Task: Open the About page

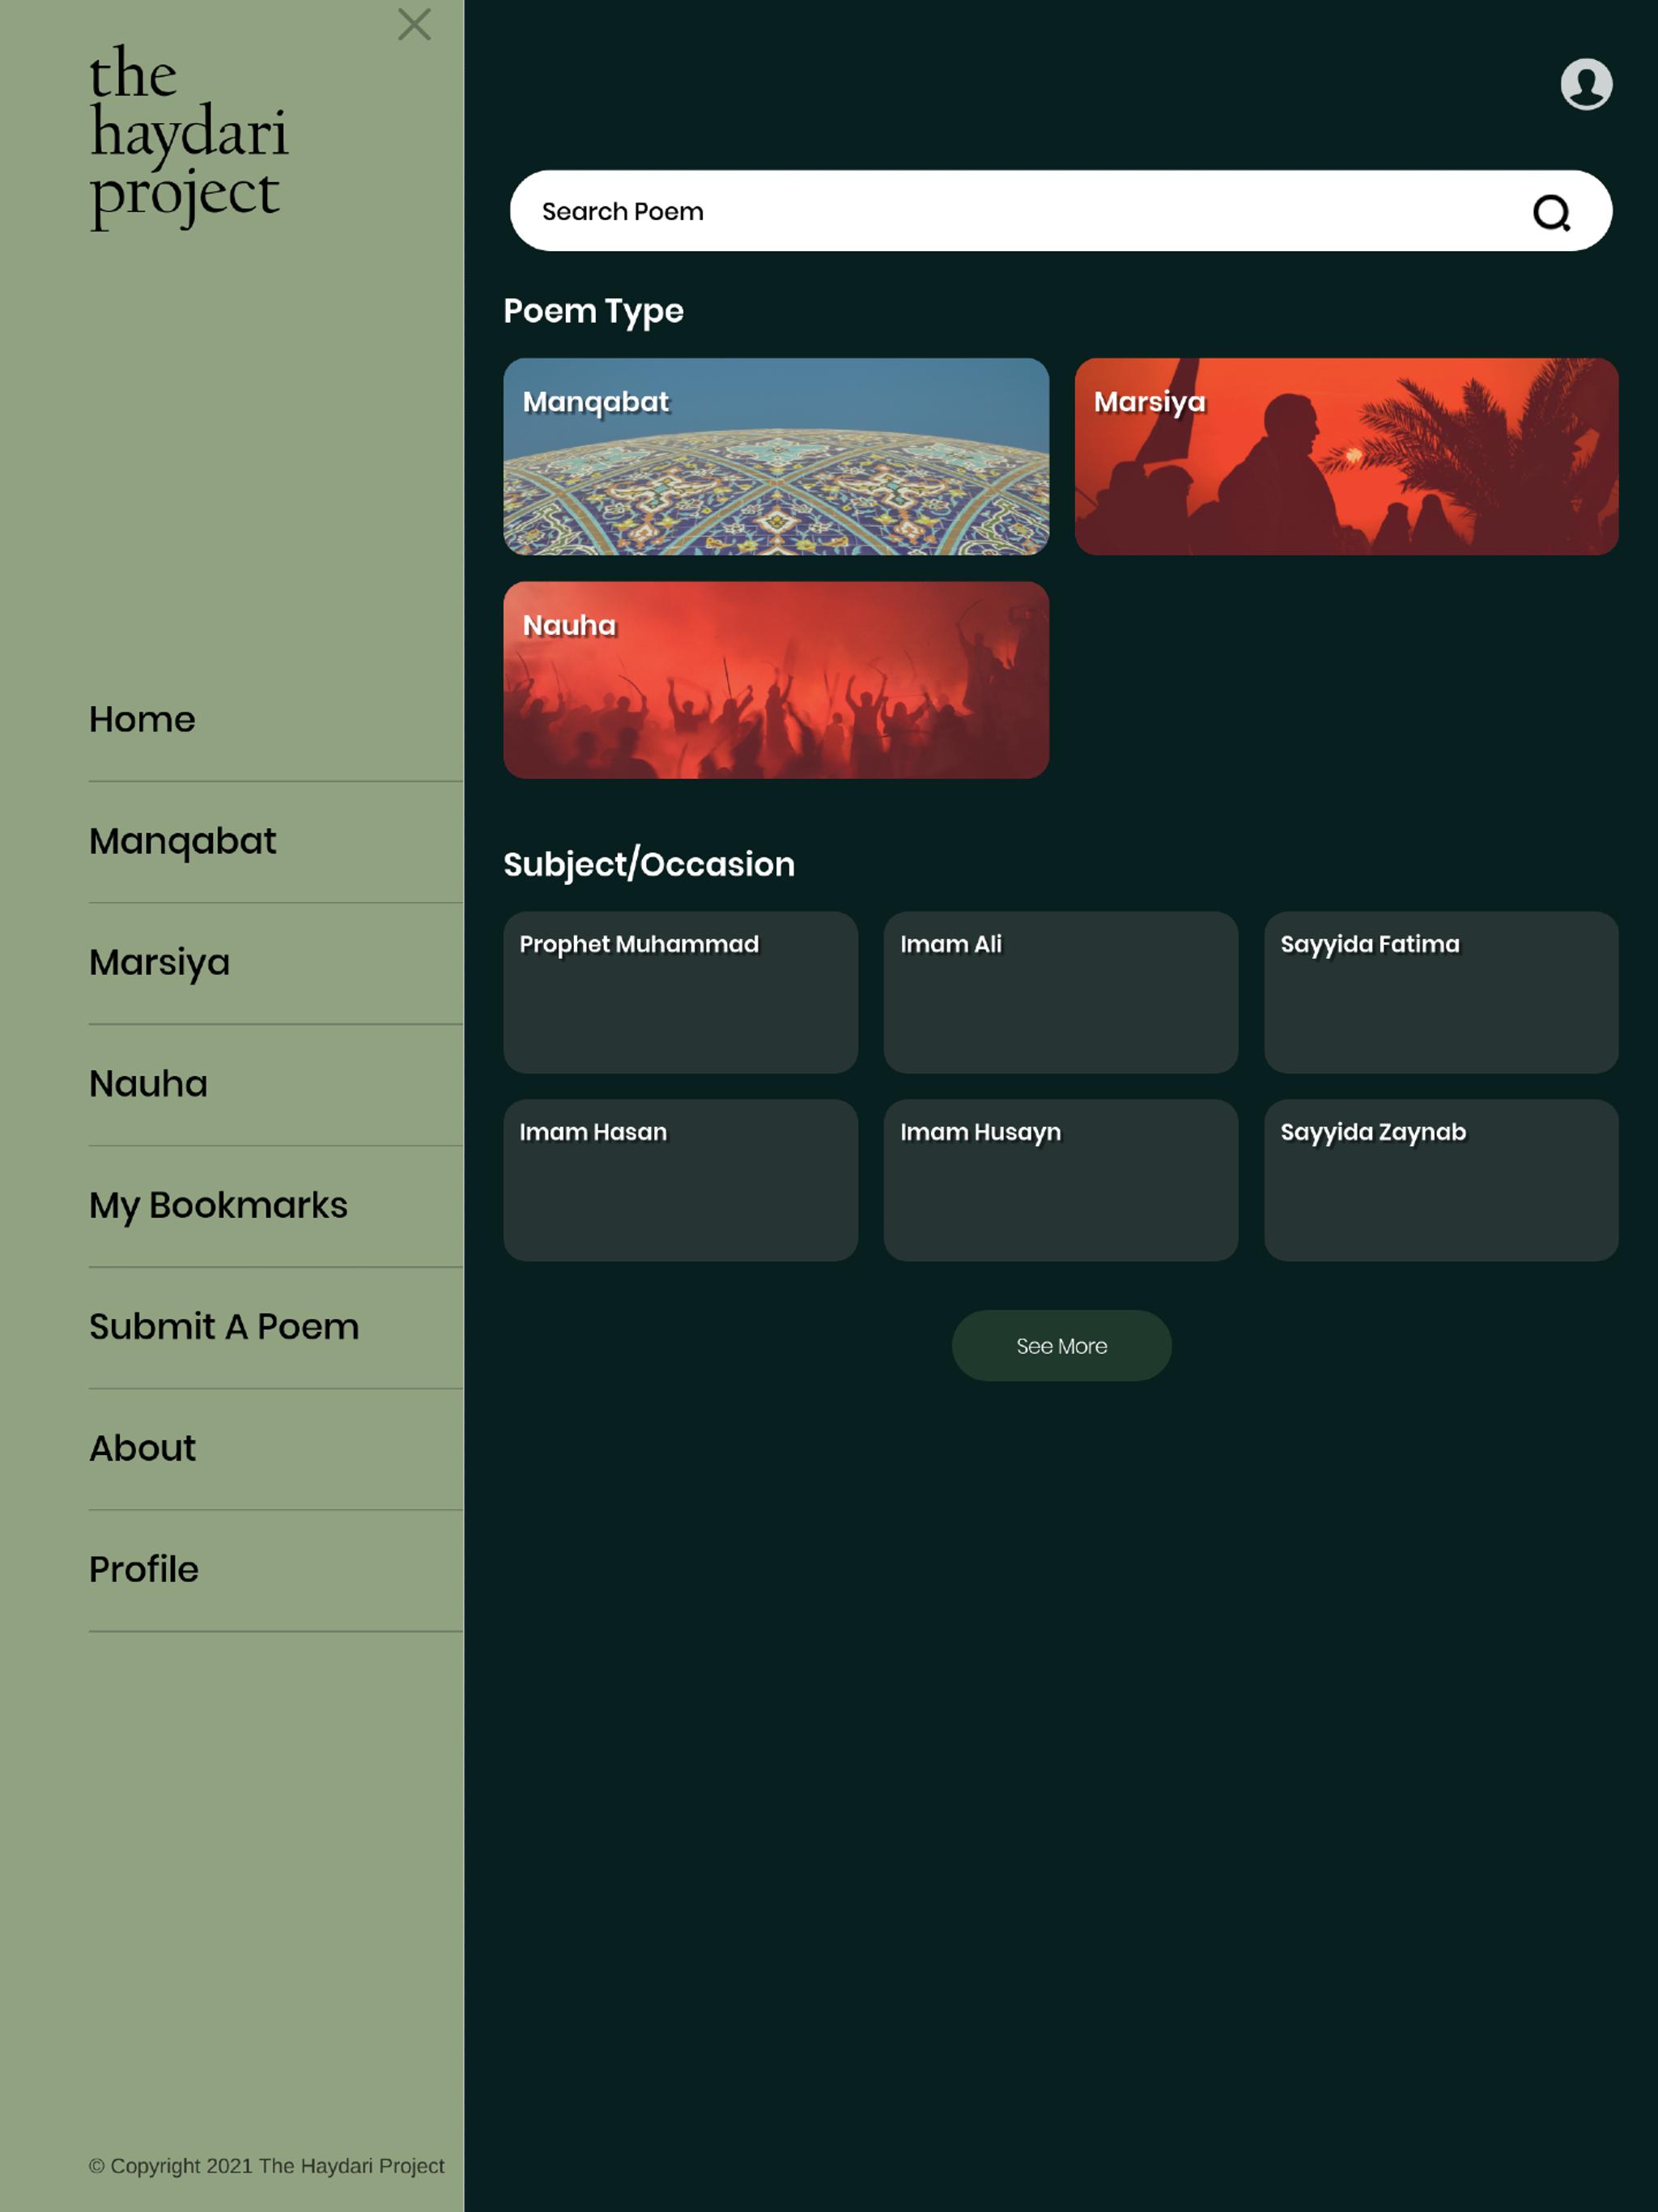Action: 143,1448
